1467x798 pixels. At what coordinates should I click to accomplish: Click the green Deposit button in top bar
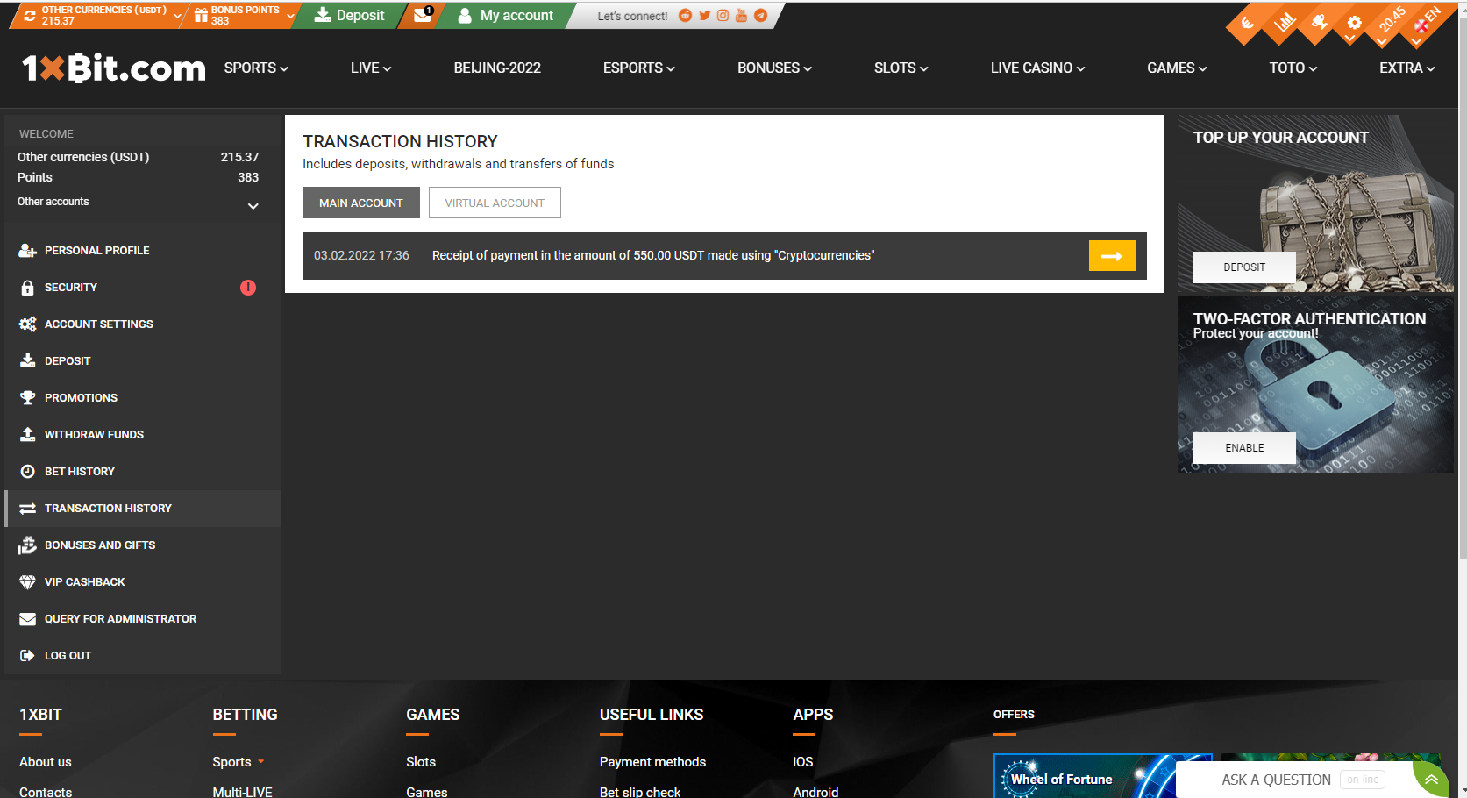pos(349,16)
